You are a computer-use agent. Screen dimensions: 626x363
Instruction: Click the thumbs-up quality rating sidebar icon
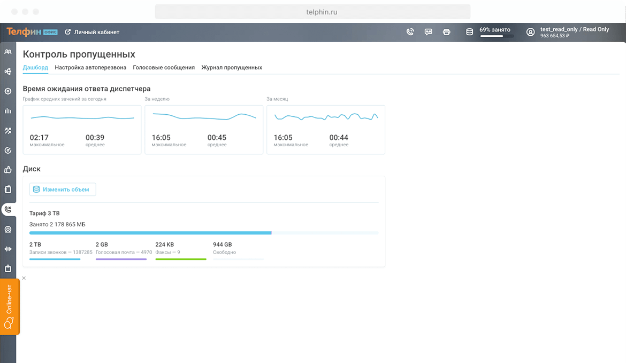click(x=8, y=170)
